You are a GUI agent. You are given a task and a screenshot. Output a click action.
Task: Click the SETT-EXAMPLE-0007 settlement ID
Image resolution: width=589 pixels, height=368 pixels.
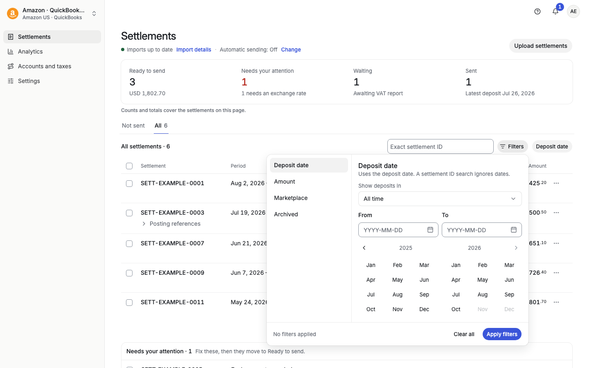[172, 243]
